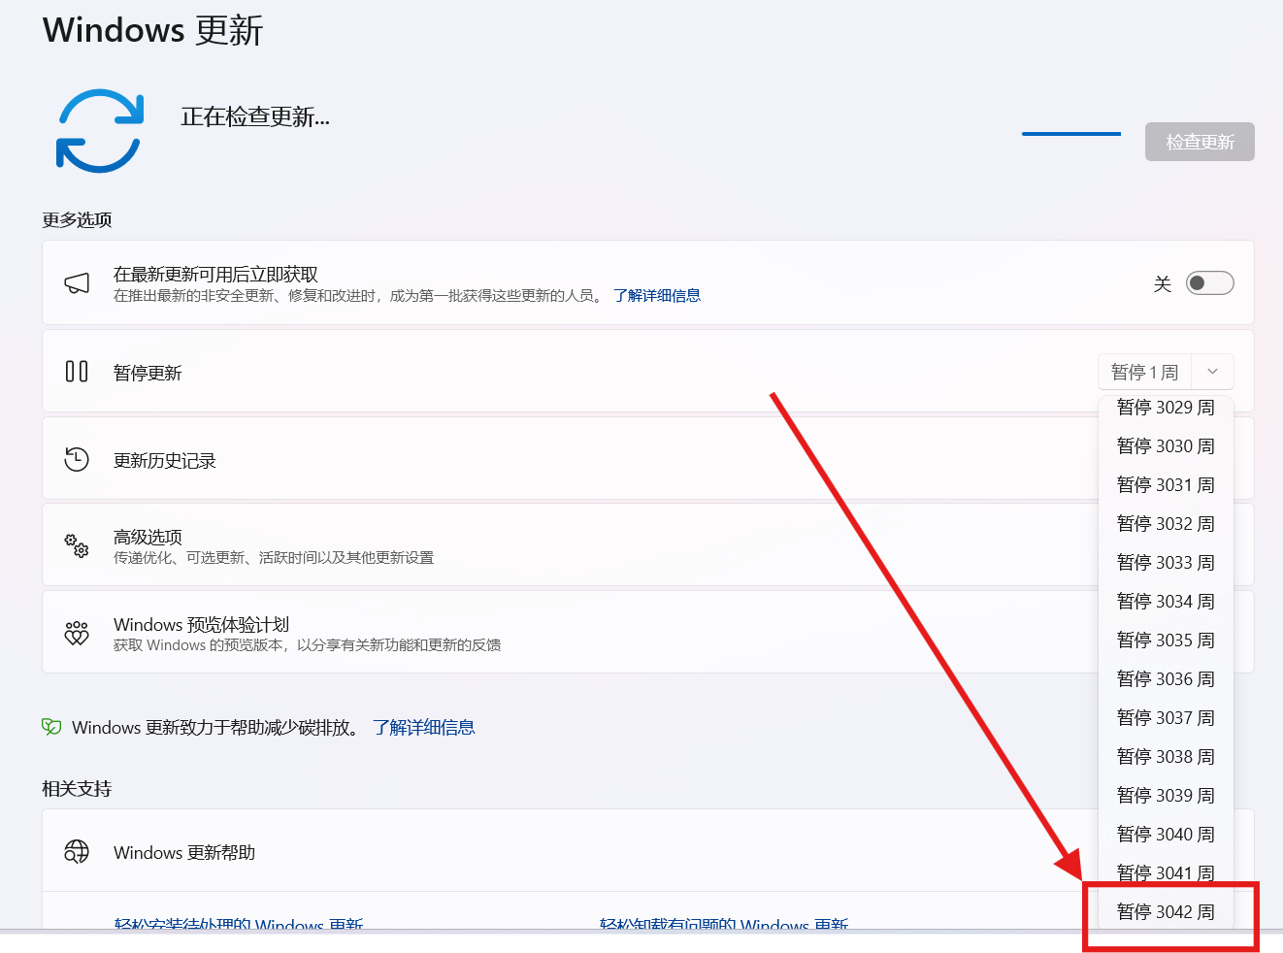Open 了解详细信息 link beside carbon emissions
Screen dimensions: 1283x953
tap(424, 727)
